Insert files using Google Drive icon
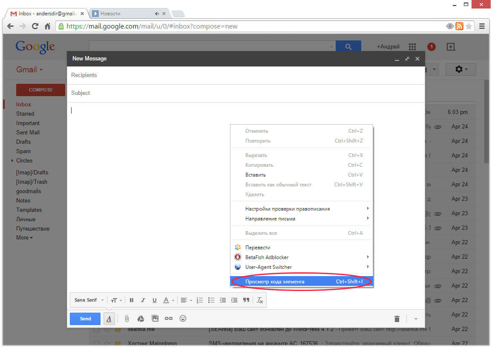Screen dimensions: 492x348 click(141, 319)
